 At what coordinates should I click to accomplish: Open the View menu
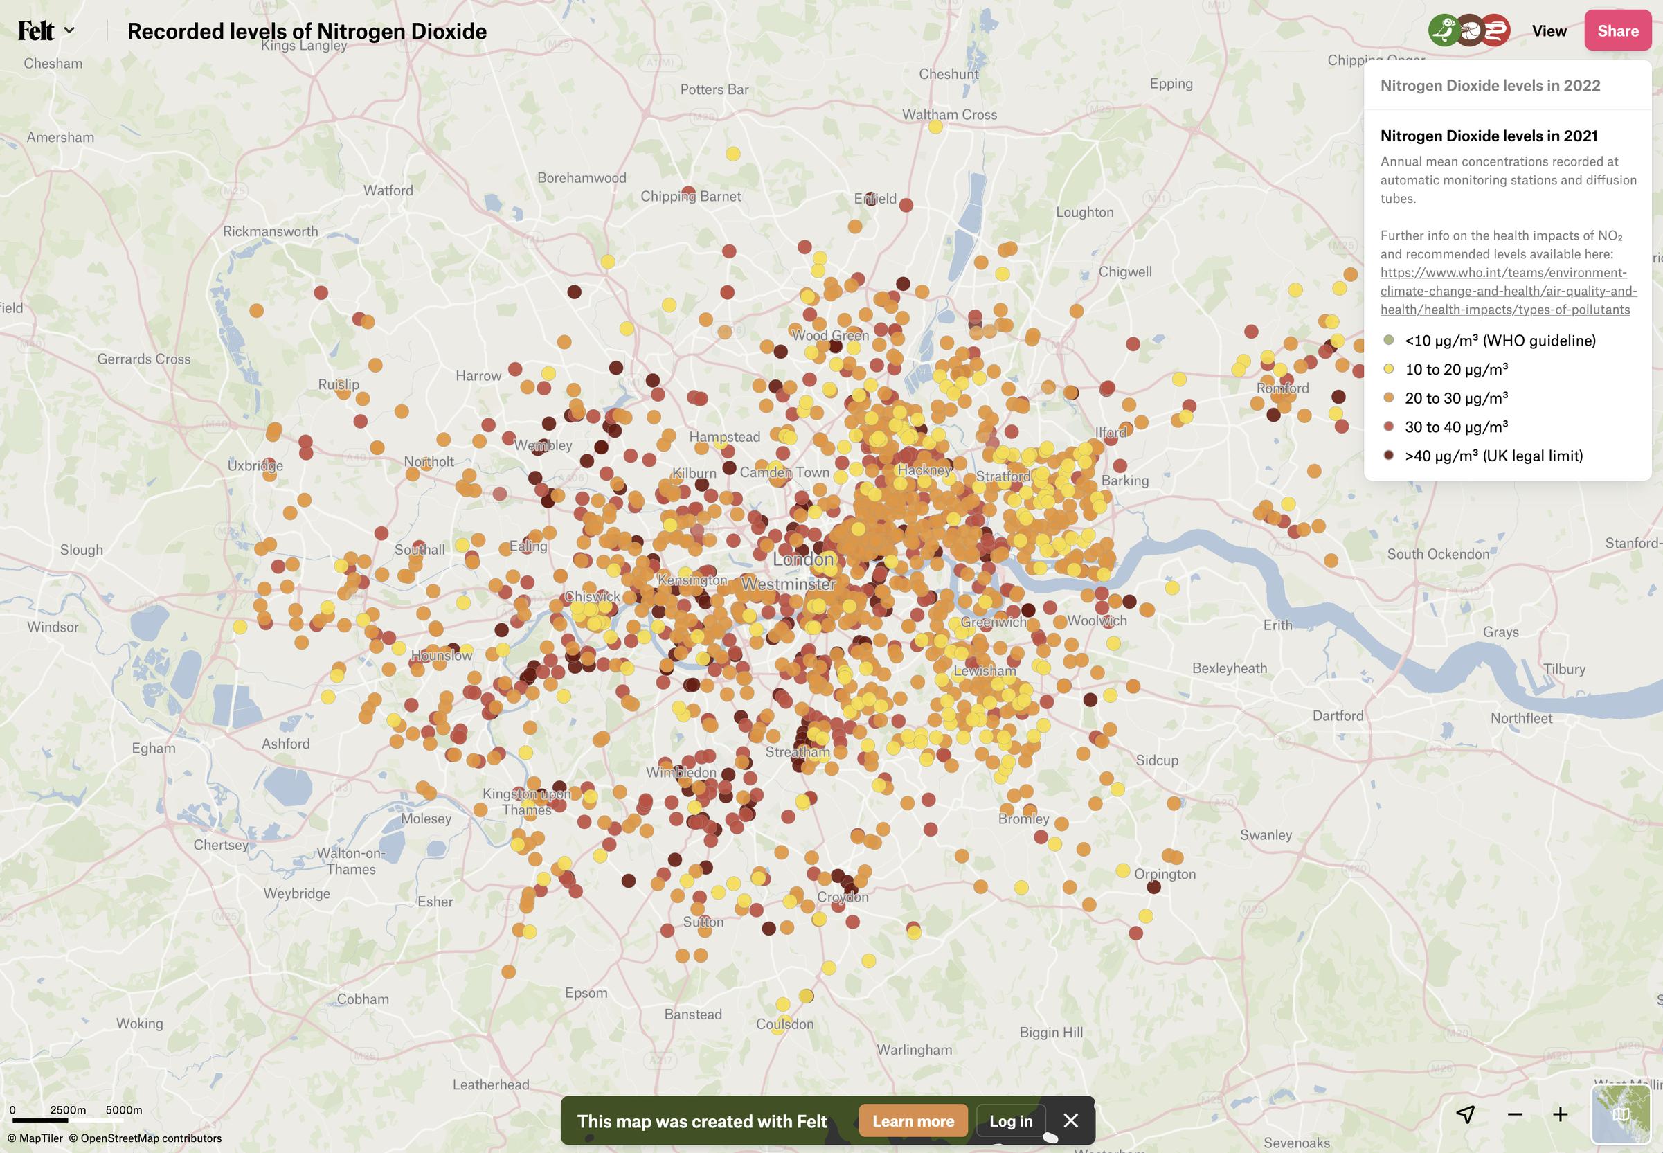1549,31
